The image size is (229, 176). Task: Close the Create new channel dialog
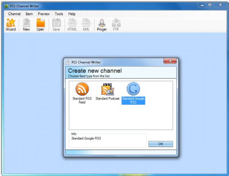pos(169,61)
